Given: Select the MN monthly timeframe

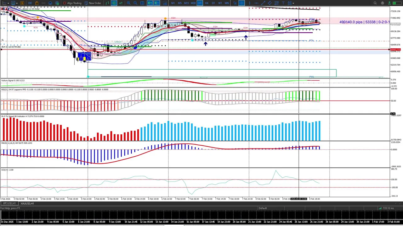Looking at the screenshot, I should [227, 3].
